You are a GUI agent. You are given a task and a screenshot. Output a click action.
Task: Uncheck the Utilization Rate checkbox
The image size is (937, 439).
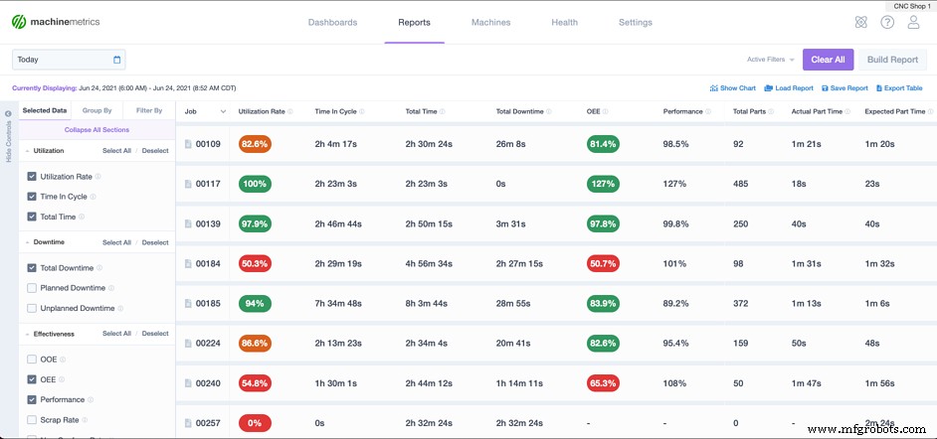coord(32,177)
